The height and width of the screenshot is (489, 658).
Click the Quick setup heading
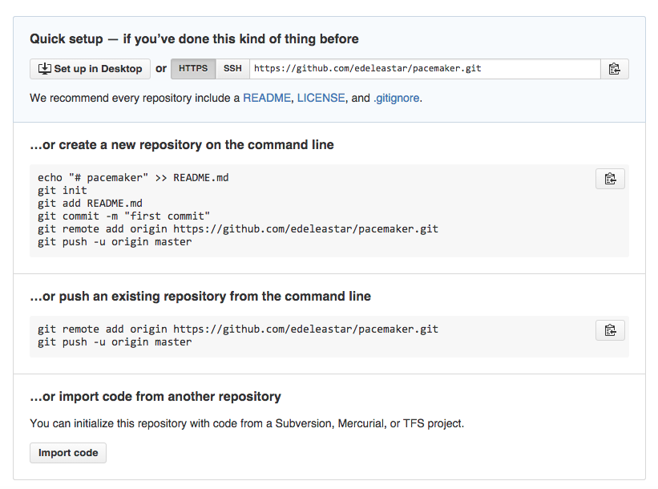pyautogui.click(x=194, y=39)
